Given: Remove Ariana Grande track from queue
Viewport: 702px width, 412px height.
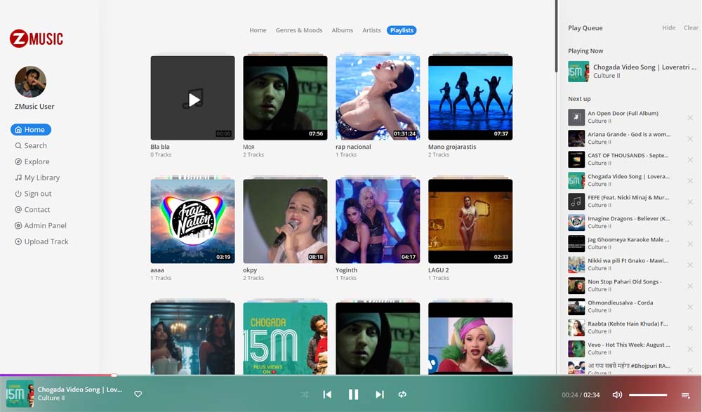Looking at the screenshot, I should [x=690, y=138].
